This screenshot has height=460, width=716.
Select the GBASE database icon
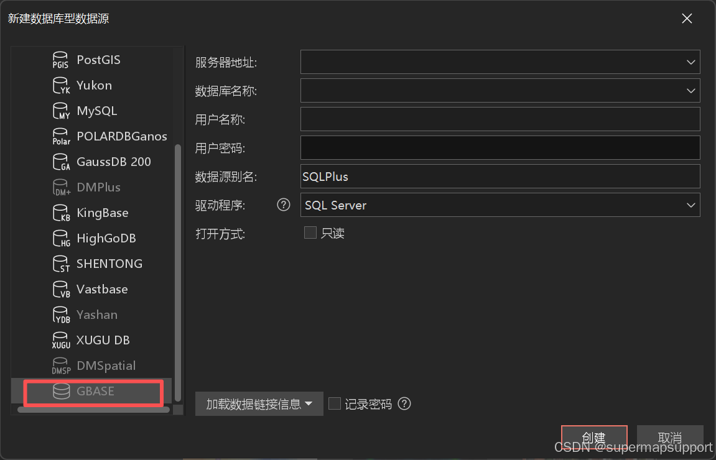61,391
